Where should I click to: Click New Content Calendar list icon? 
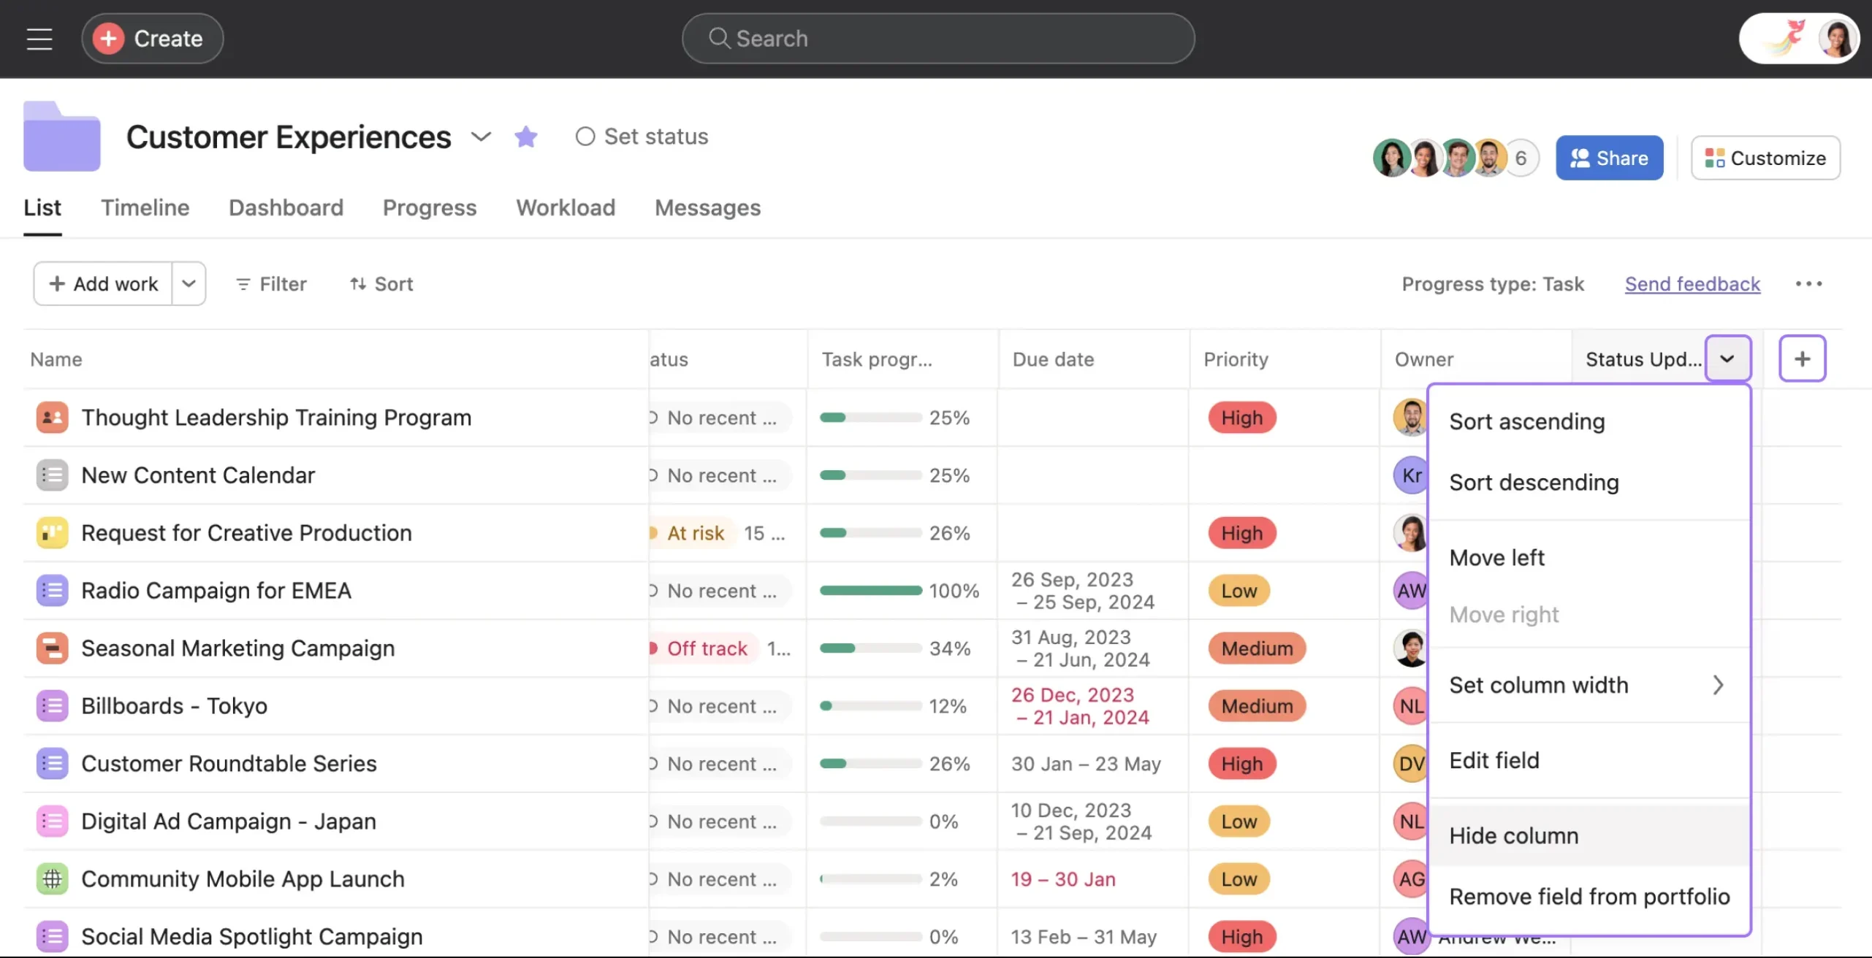53,475
